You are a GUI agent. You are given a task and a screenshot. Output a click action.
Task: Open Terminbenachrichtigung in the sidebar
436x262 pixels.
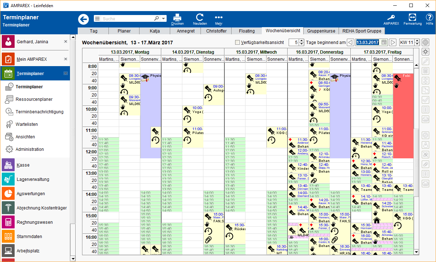pos(40,112)
